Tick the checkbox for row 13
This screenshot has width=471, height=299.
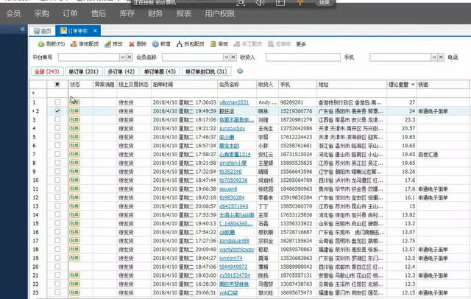pyautogui.click(x=57, y=206)
